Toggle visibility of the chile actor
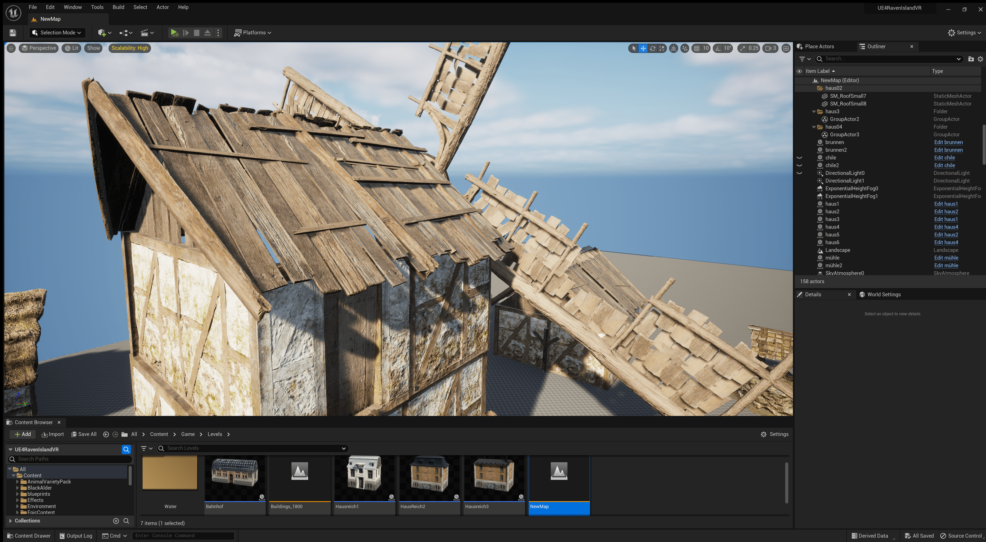This screenshot has height=542, width=986. [x=799, y=158]
